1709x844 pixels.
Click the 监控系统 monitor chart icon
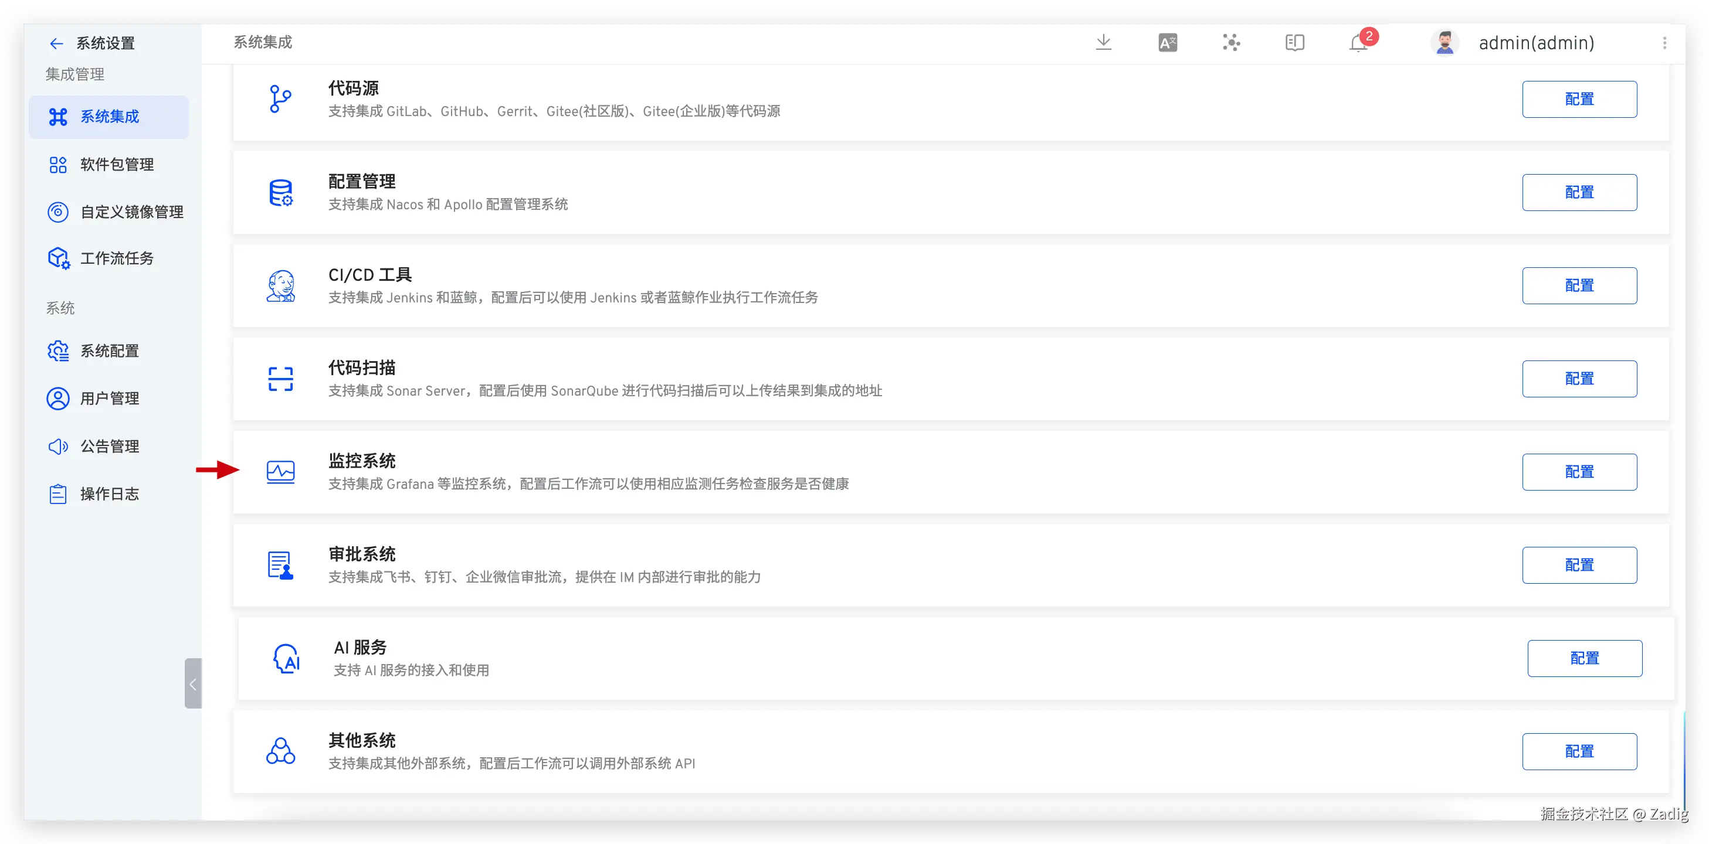tap(281, 472)
